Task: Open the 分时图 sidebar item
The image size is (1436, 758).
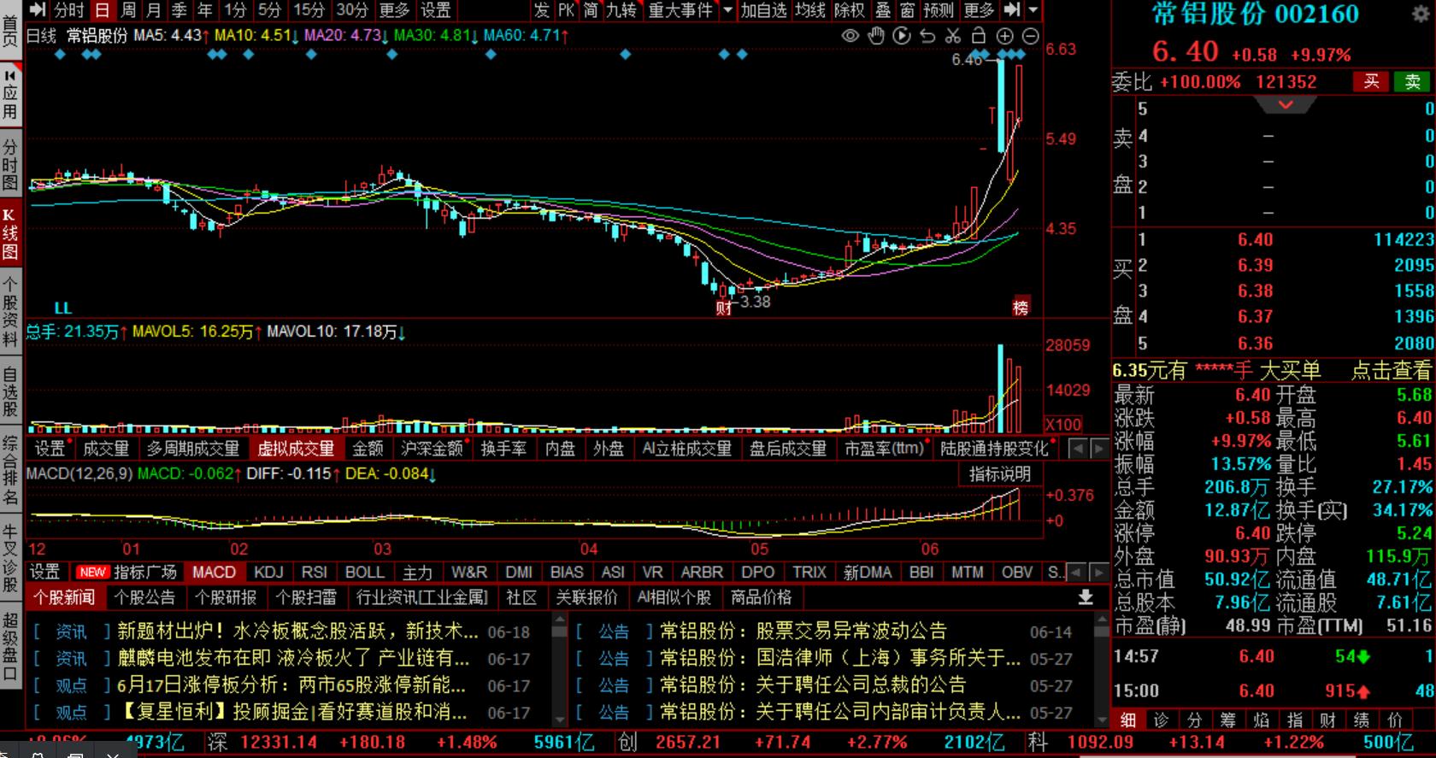Action: pos(10,164)
